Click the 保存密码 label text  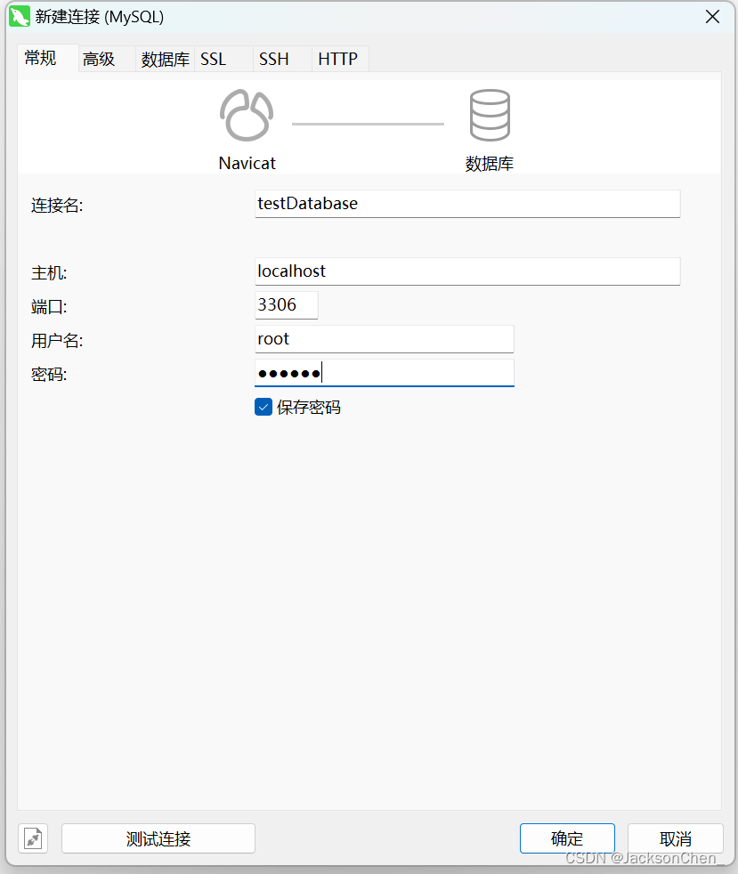pyautogui.click(x=309, y=408)
